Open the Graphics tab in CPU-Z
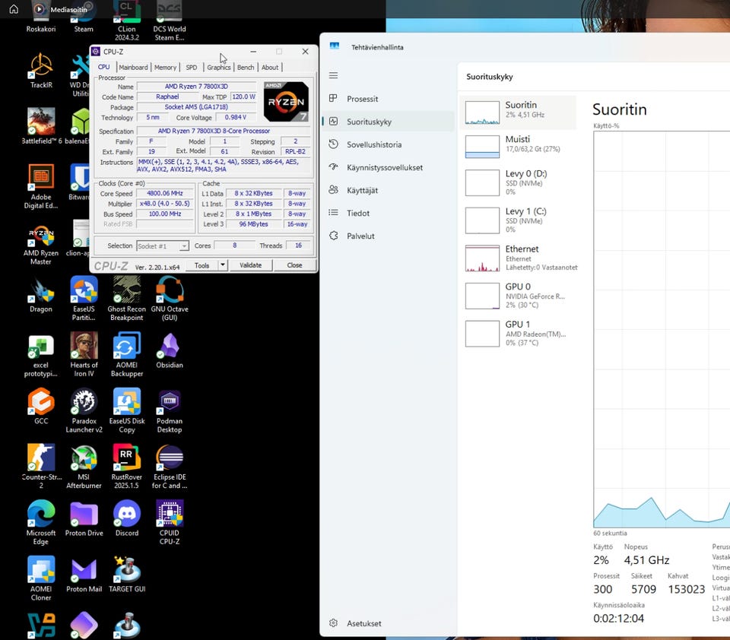The image size is (730, 640). point(219,68)
